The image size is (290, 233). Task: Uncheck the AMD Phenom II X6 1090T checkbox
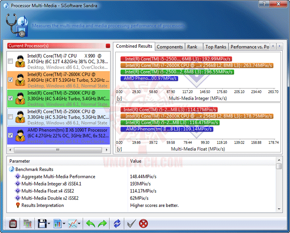point(10,135)
